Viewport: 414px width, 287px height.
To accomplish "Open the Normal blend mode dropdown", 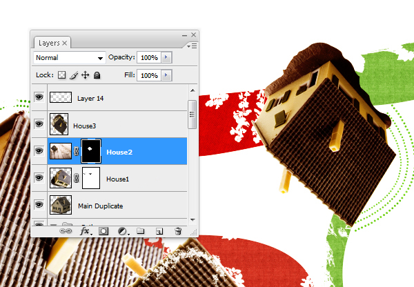I will 70,57.
